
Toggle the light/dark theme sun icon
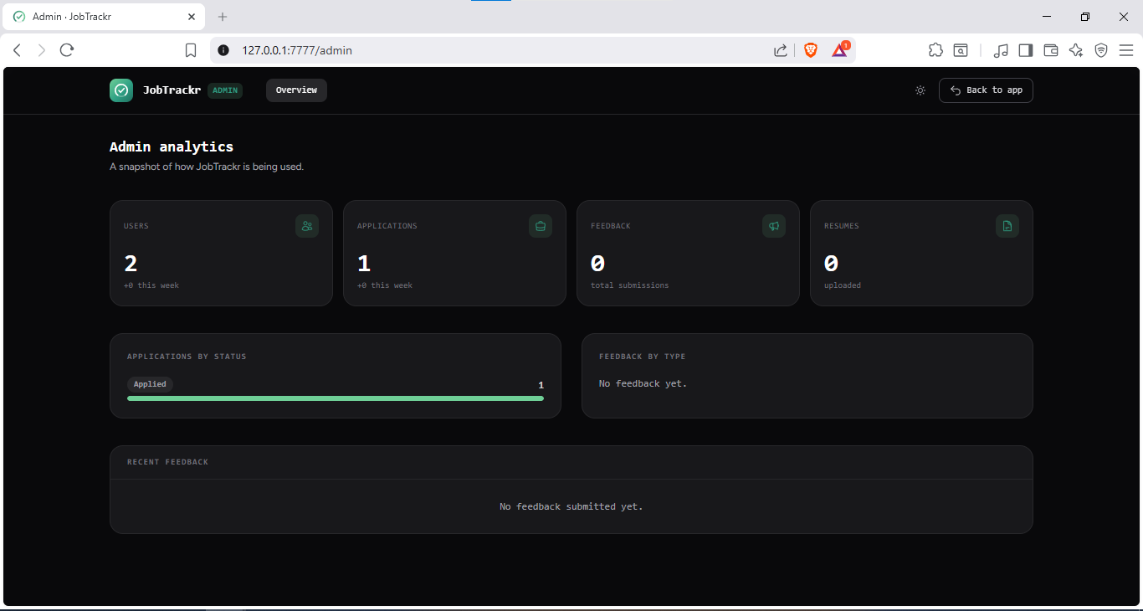920,90
